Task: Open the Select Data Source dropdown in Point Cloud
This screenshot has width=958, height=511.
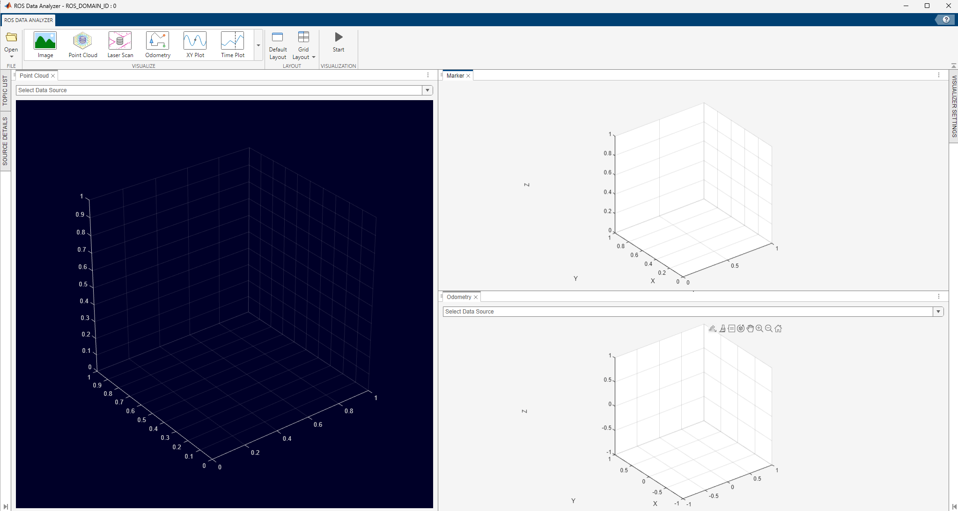Action: (x=427, y=90)
